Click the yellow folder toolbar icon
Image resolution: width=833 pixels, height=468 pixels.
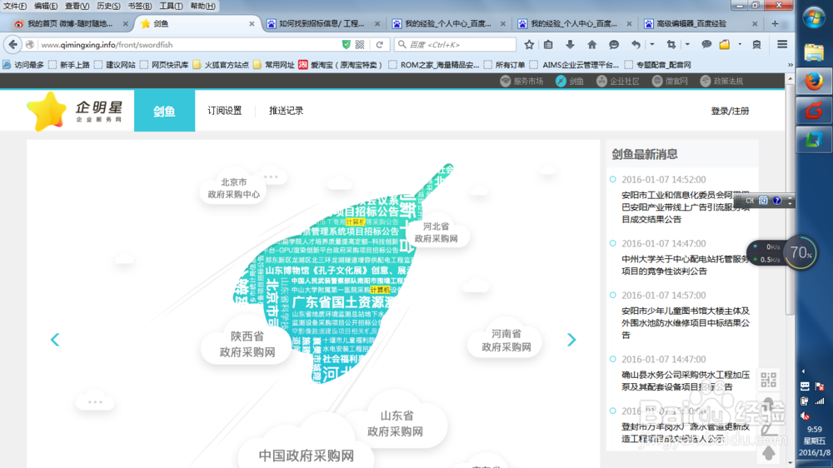tap(725, 45)
